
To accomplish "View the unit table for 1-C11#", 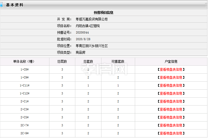I will click(171, 86).
